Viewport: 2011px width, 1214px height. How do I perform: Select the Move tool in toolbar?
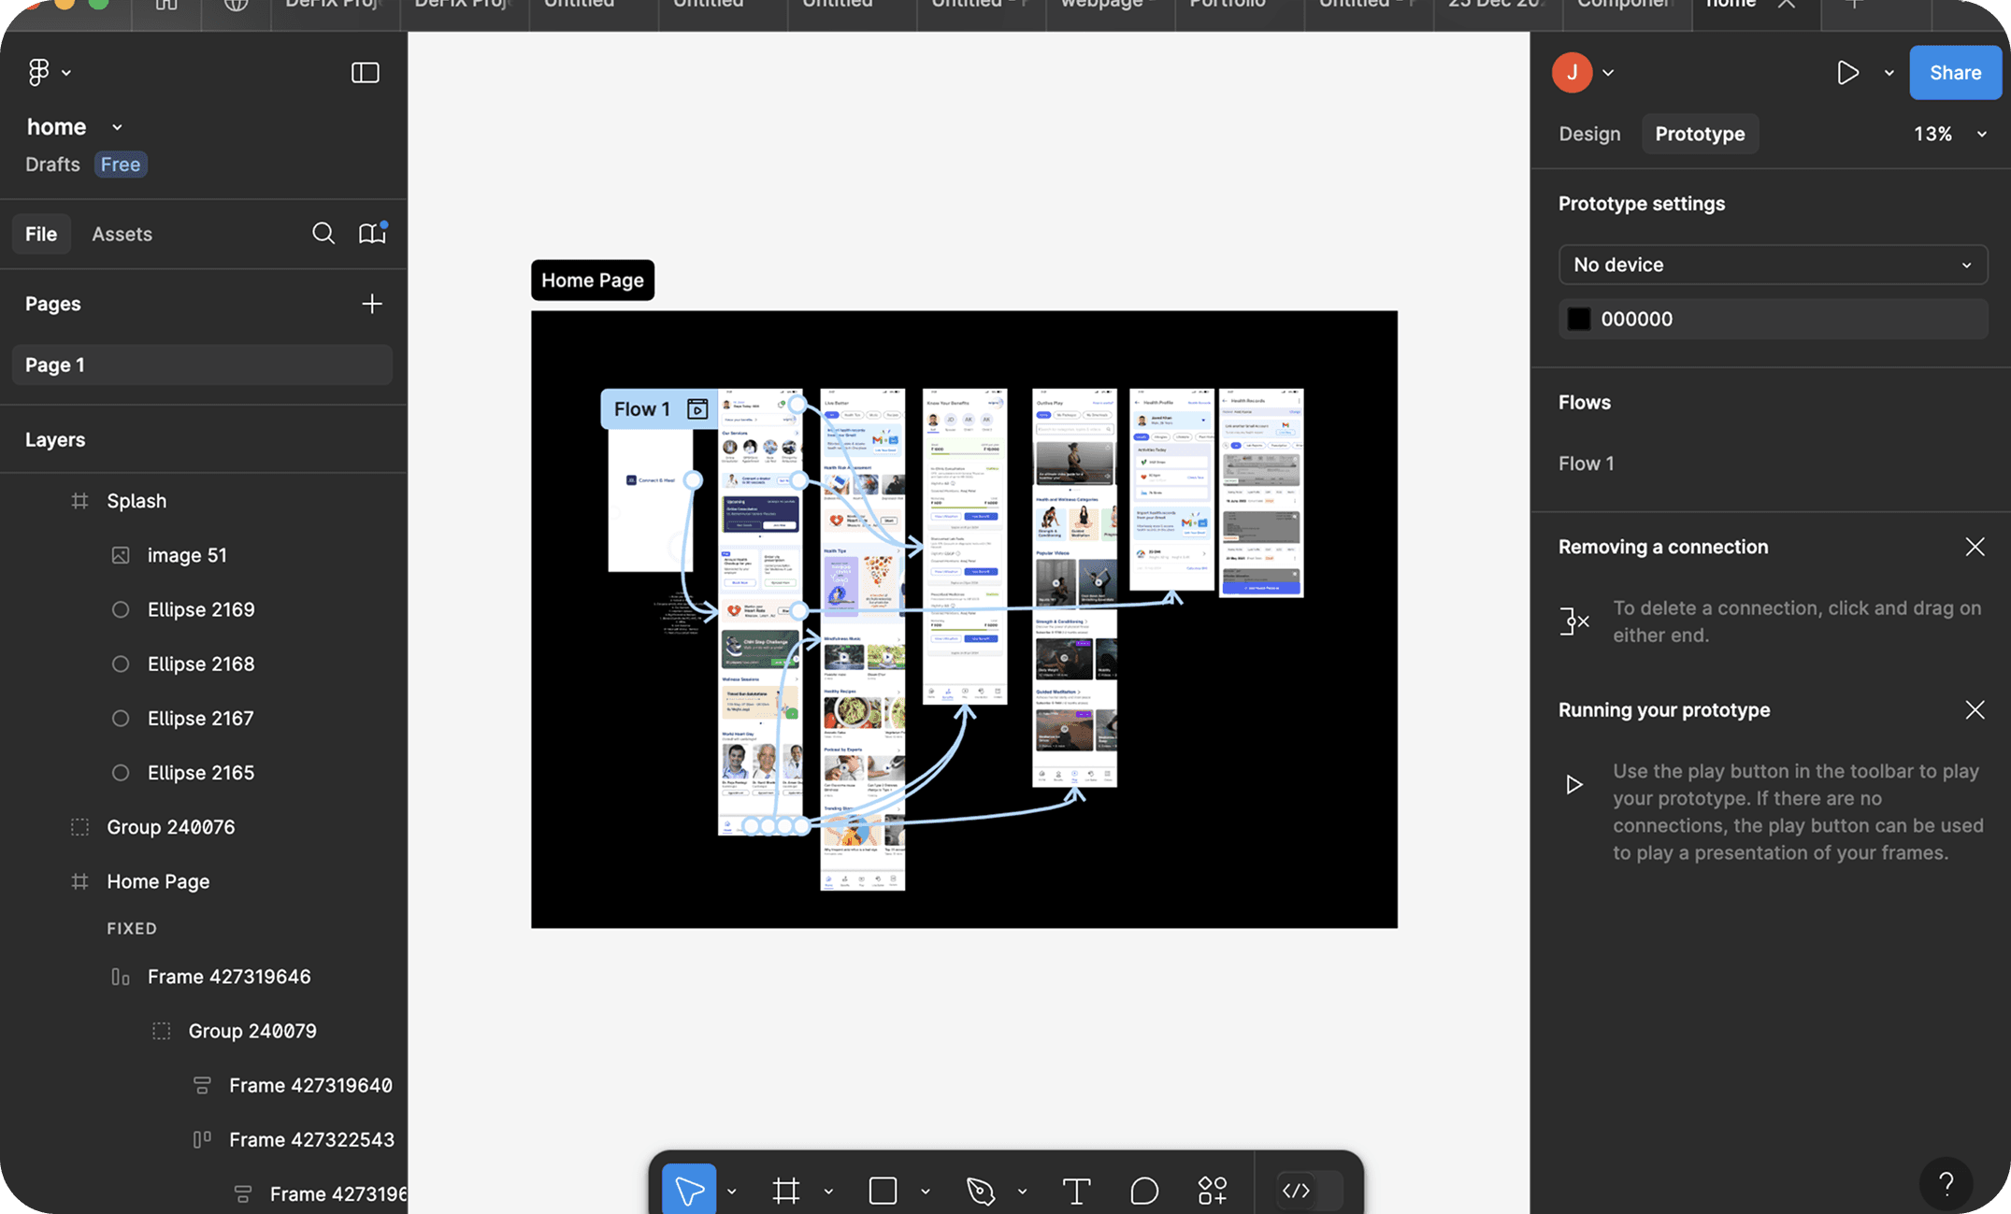click(x=689, y=1190)
